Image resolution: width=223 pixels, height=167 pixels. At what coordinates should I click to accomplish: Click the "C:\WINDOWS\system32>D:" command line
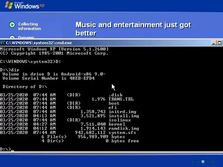coord(30,62)
